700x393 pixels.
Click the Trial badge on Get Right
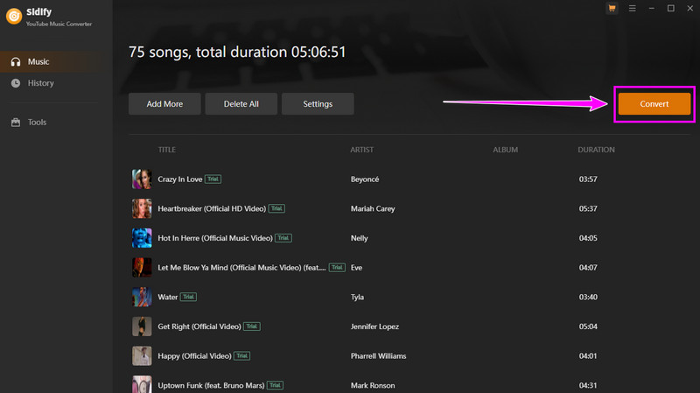pos(252,326)
